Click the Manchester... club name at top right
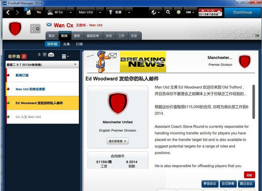Screen dimensions: 262x191 220,57
